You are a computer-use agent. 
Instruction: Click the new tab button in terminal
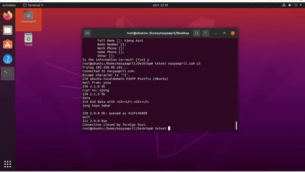pyautogui.click(x=87, y=33)
